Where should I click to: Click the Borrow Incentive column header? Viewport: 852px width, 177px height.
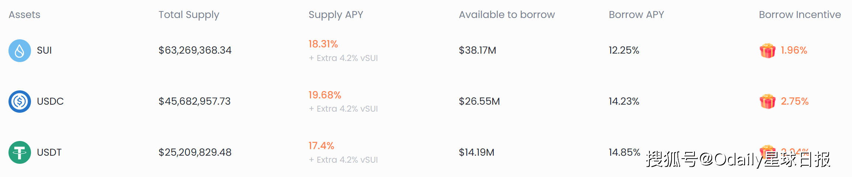(x=800, y=15)
